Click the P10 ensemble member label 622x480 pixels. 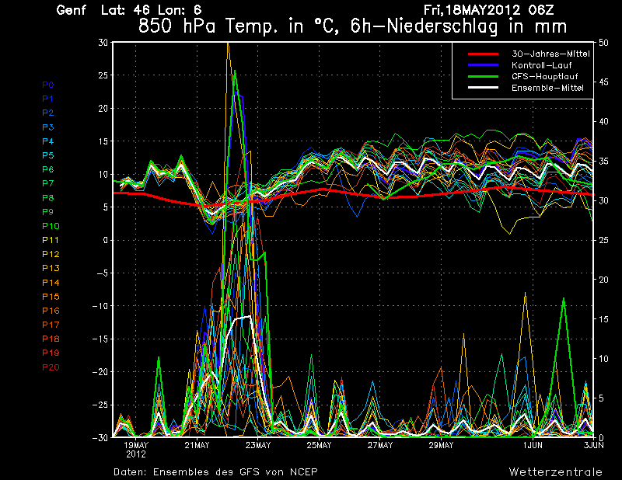[x=50, y=226]
